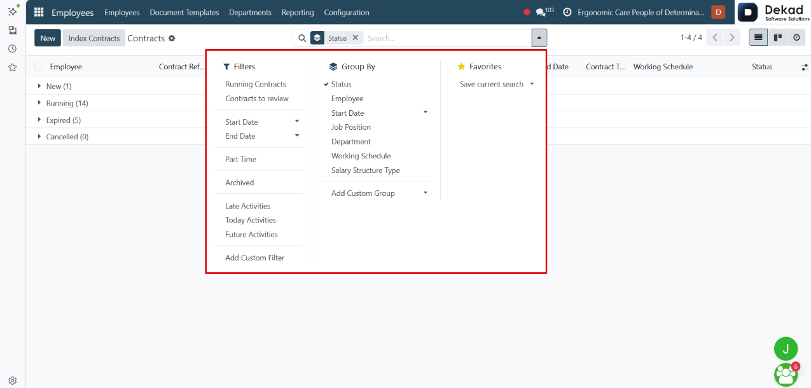Screen dimensions: 811x388
Task: Toggle Running Contracts filter
Action: [256, 84]
